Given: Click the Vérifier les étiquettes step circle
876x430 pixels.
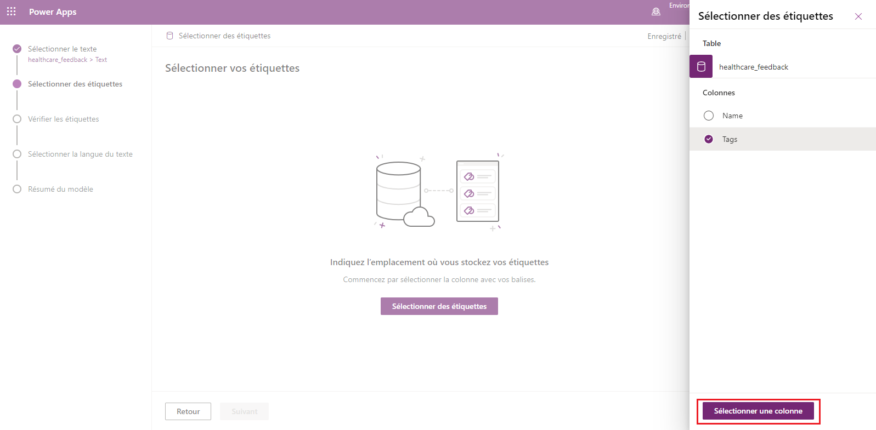Looking at the screenshot, I should 17,119.
